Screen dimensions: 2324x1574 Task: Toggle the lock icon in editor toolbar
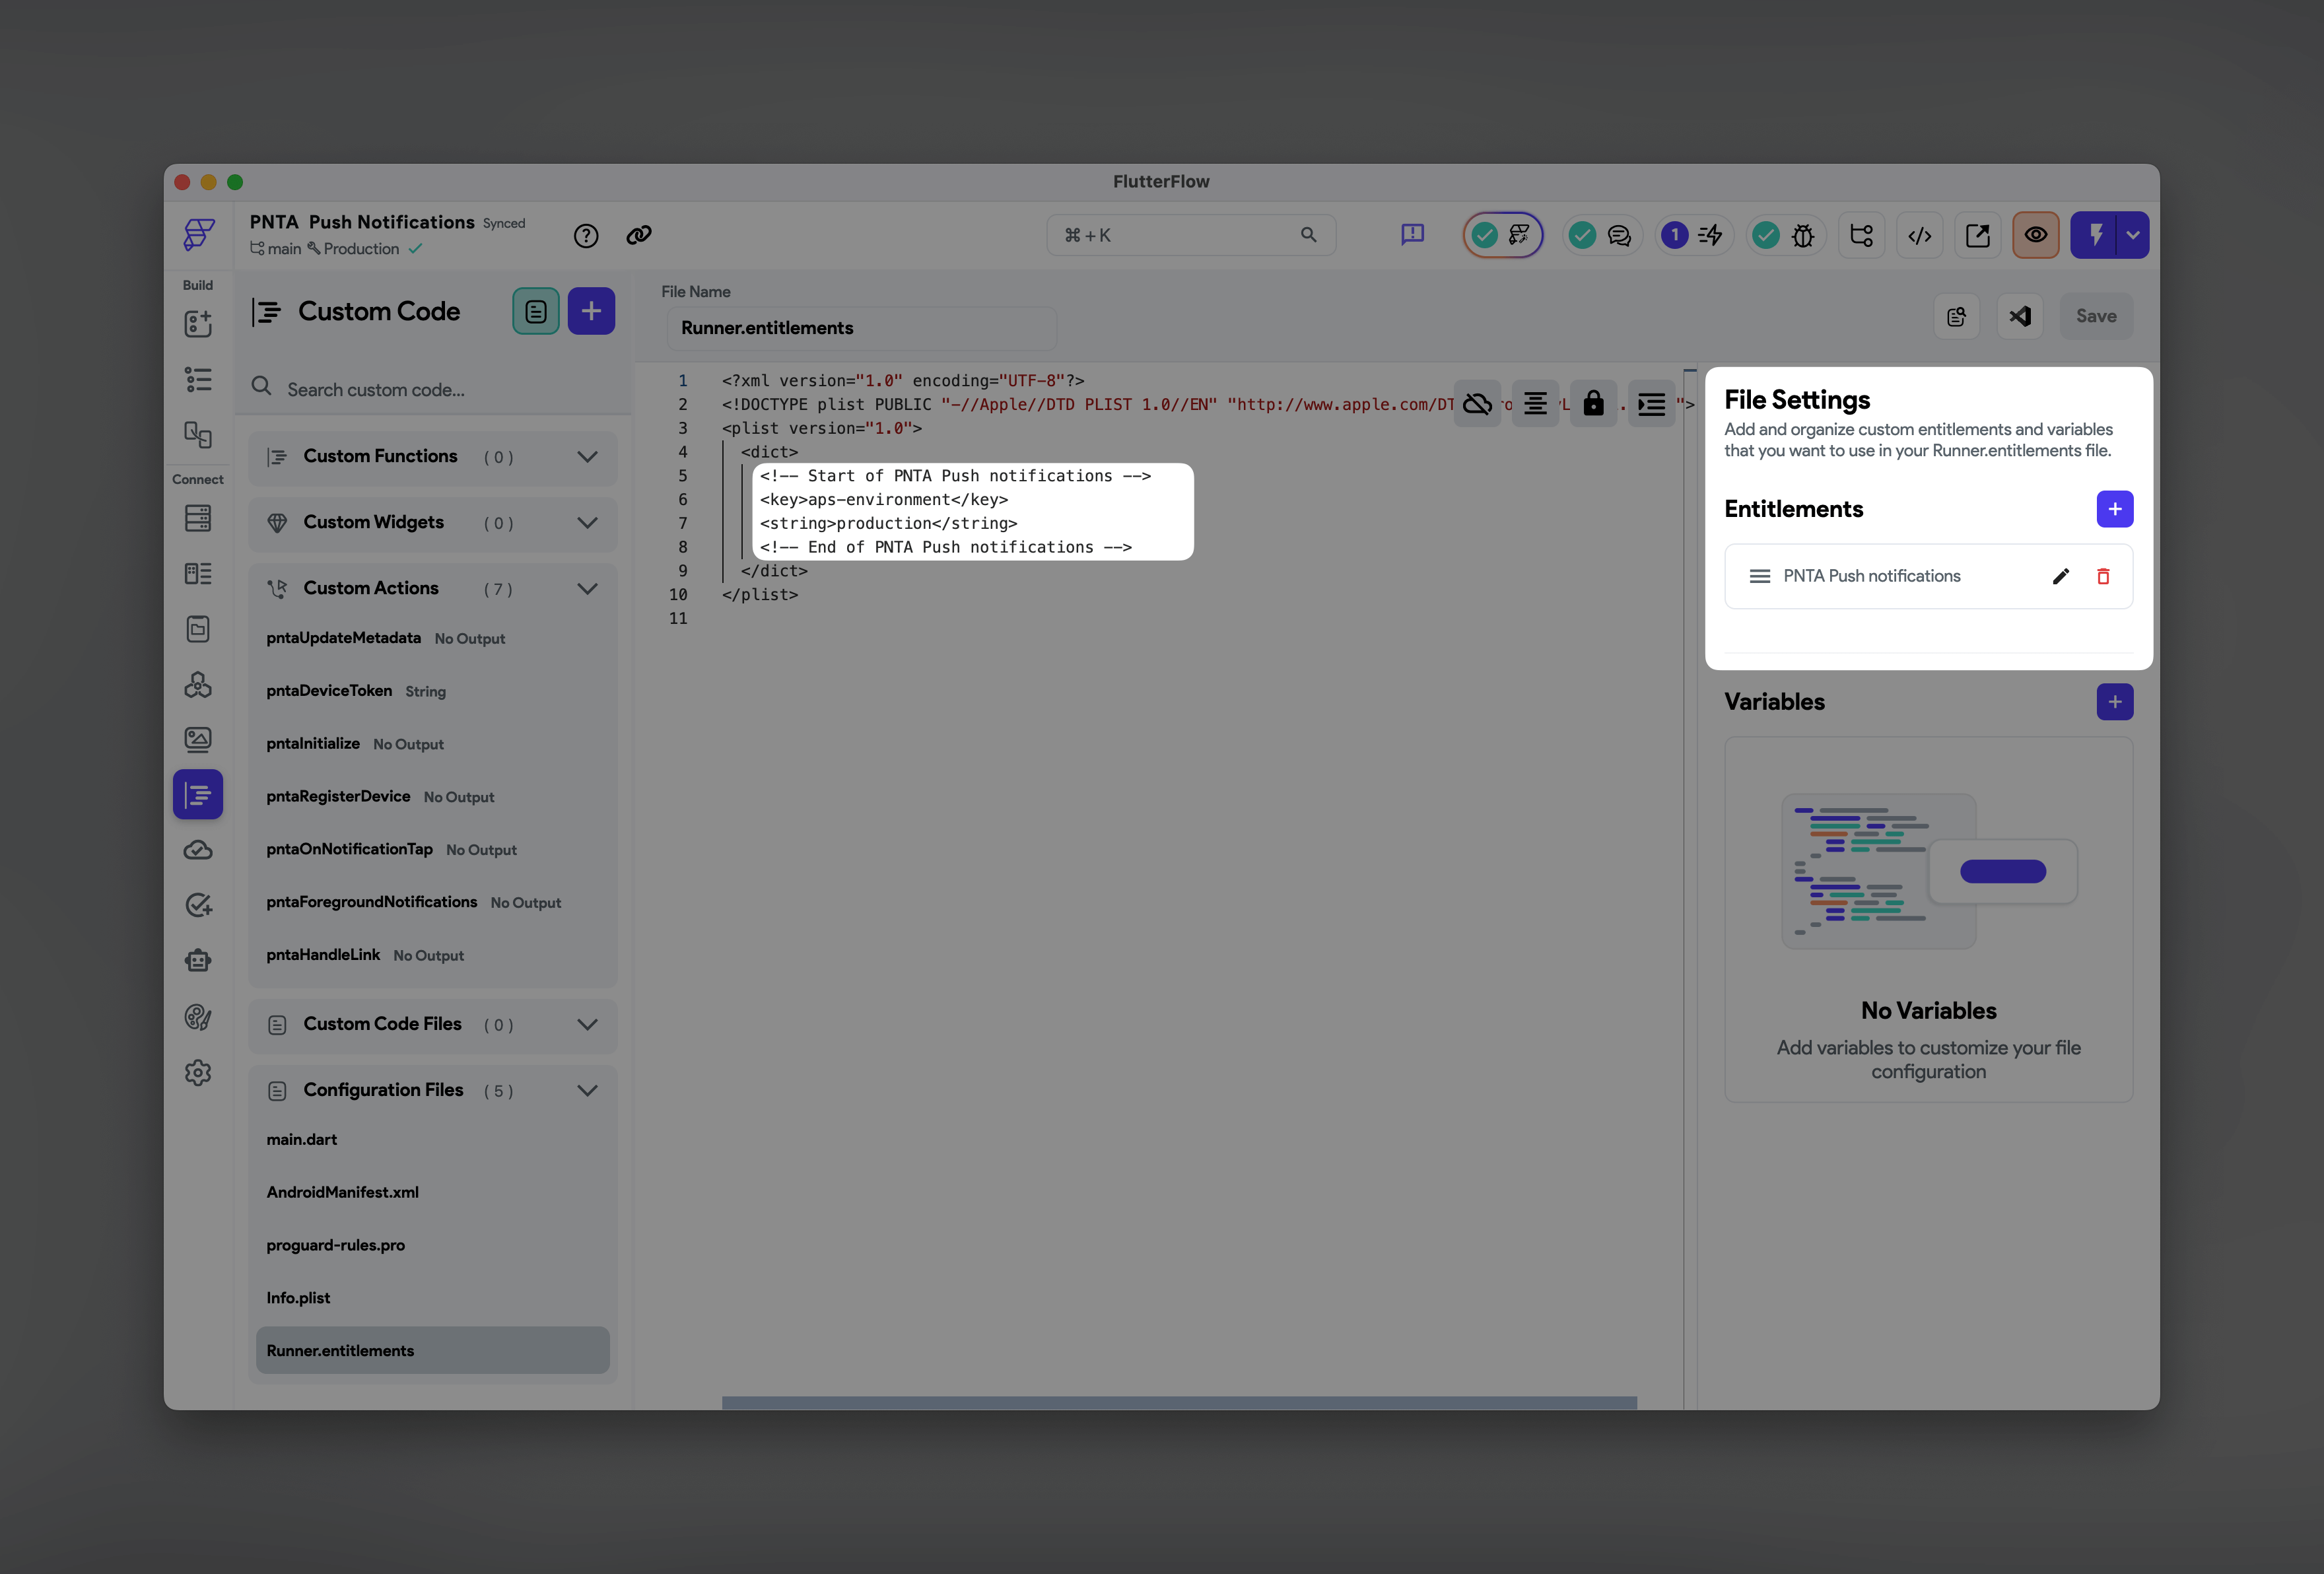click(1593, 404)
